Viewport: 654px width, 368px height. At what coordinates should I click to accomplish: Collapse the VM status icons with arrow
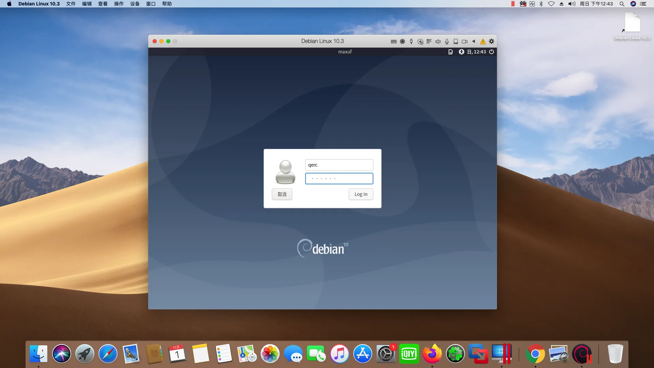point(473,41)
